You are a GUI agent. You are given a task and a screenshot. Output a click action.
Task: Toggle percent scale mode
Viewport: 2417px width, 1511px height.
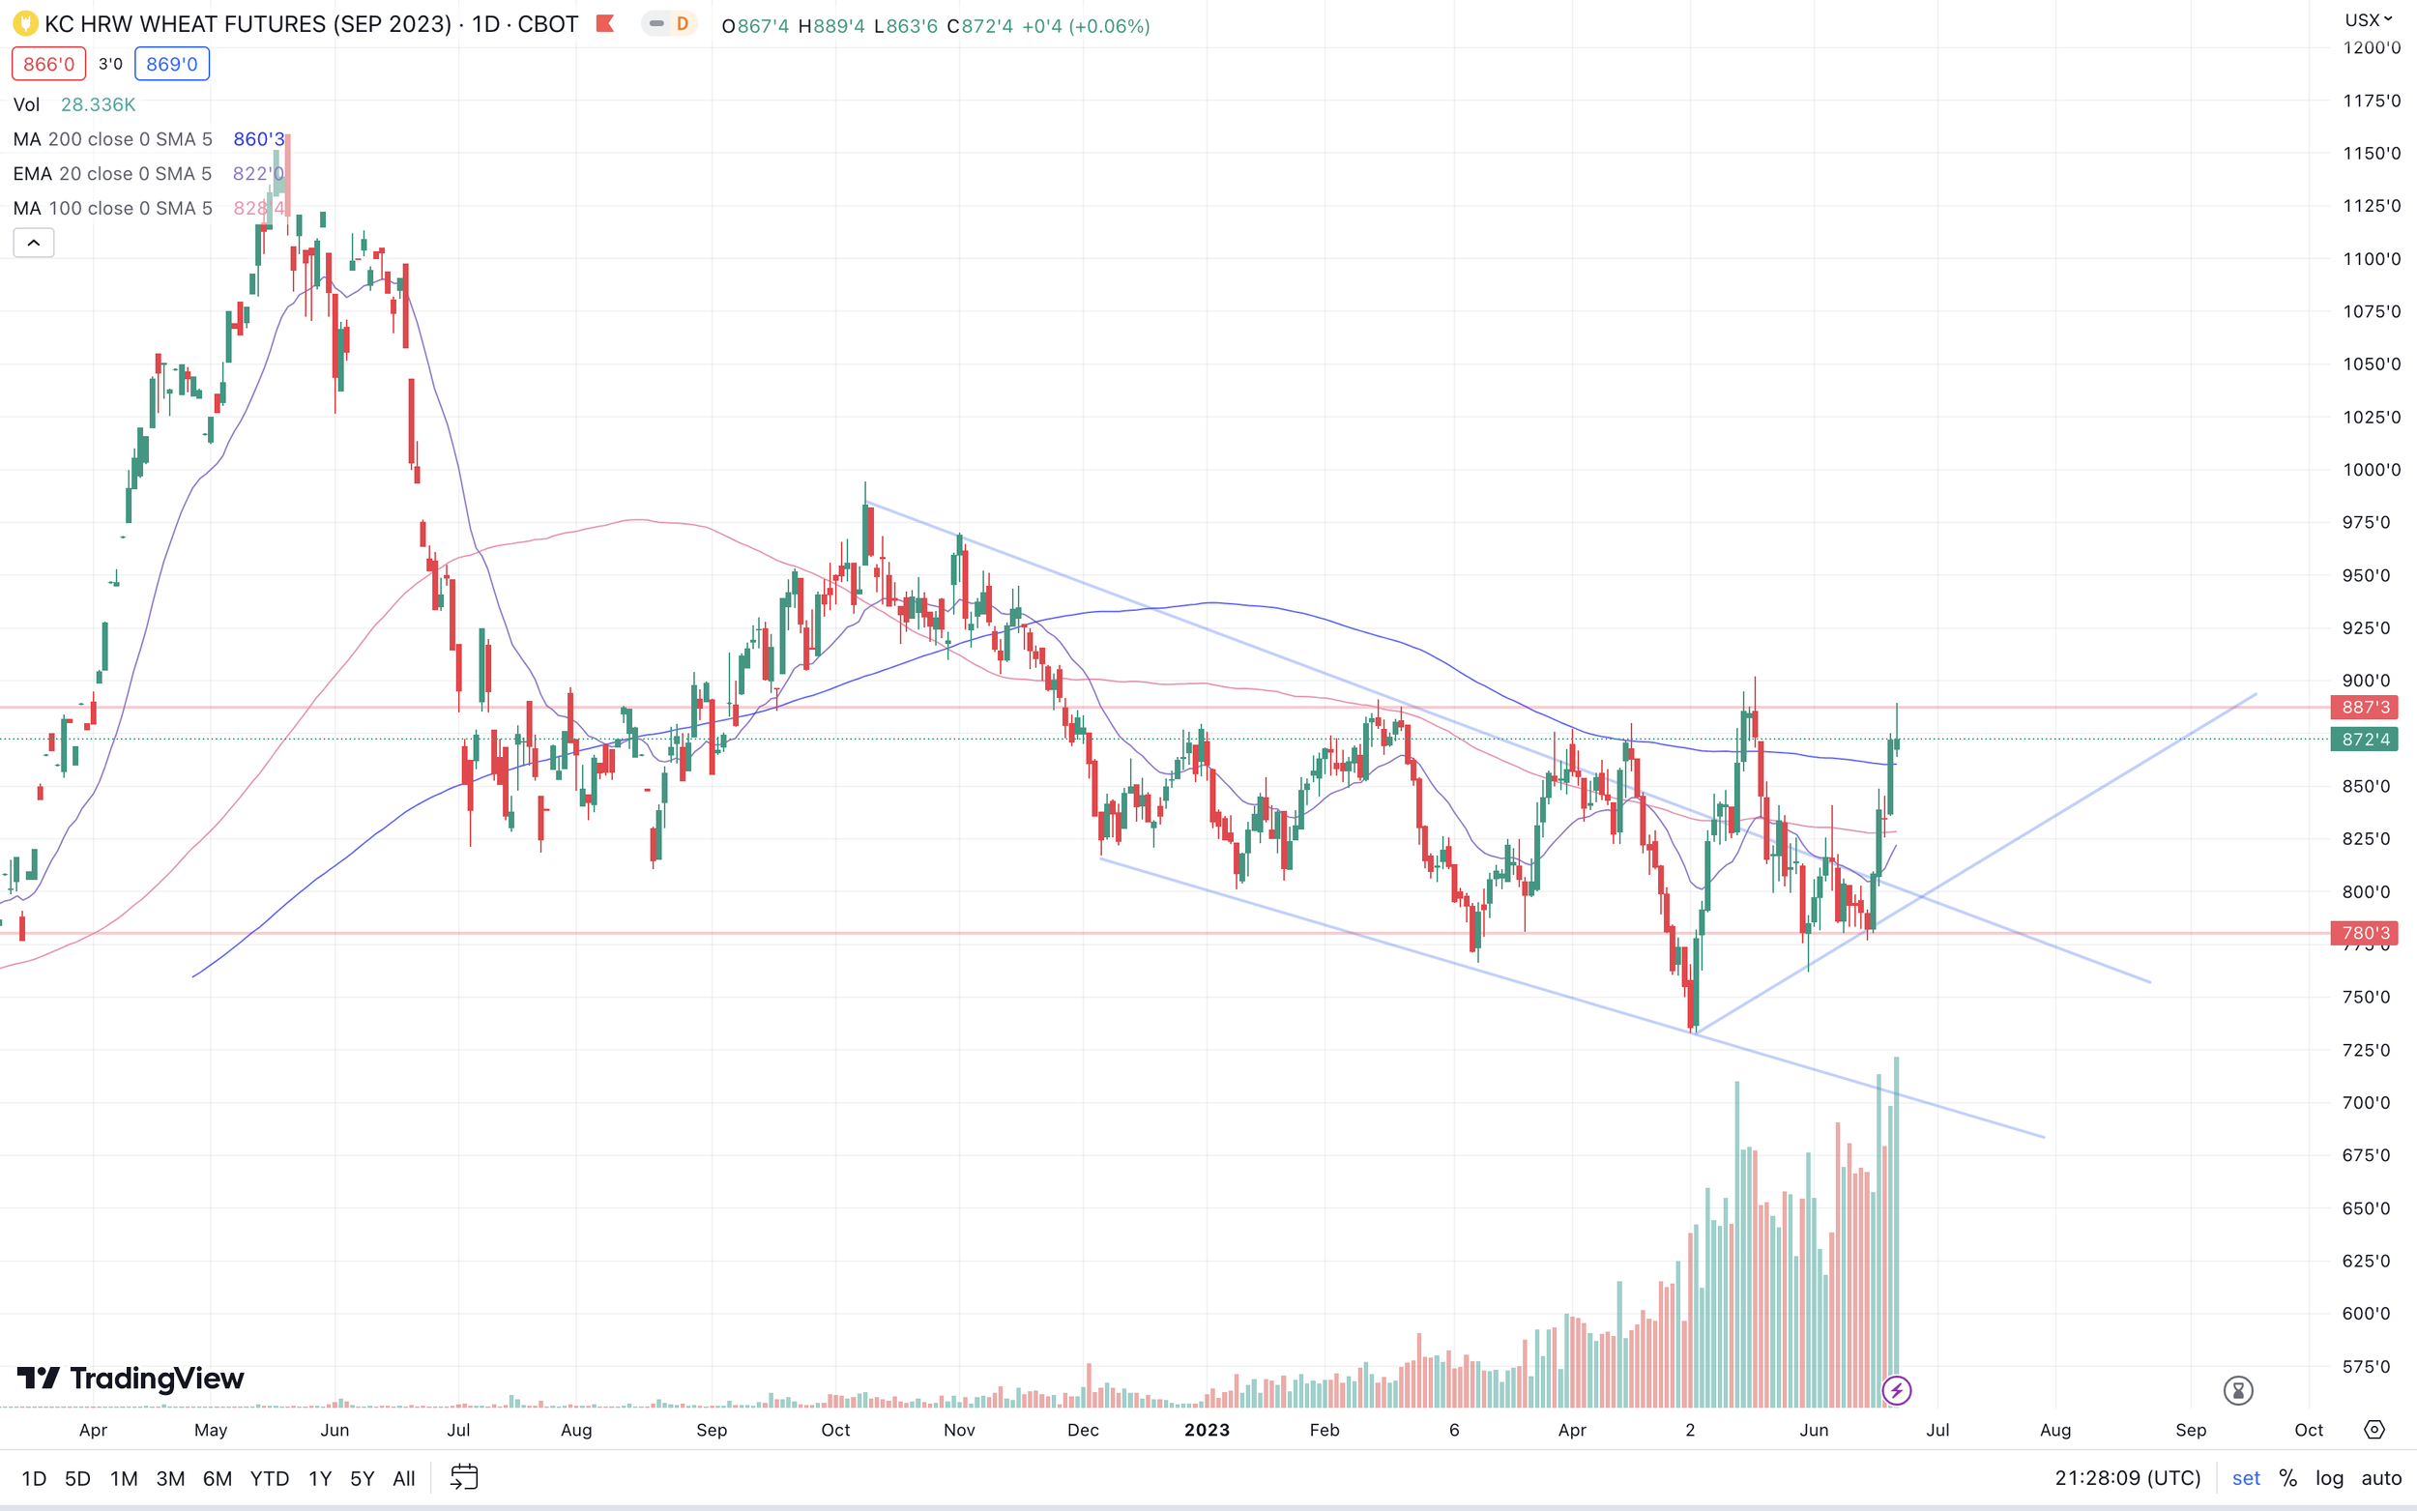[x=2288, y=1478]
